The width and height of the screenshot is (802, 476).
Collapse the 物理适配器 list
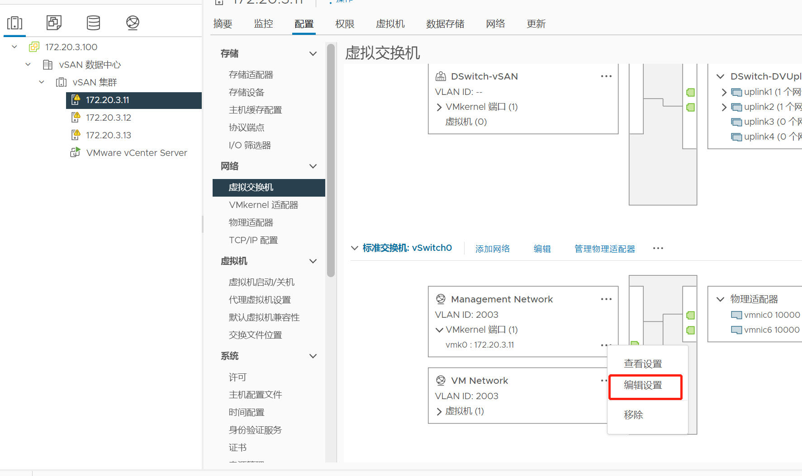click(720, 299)
